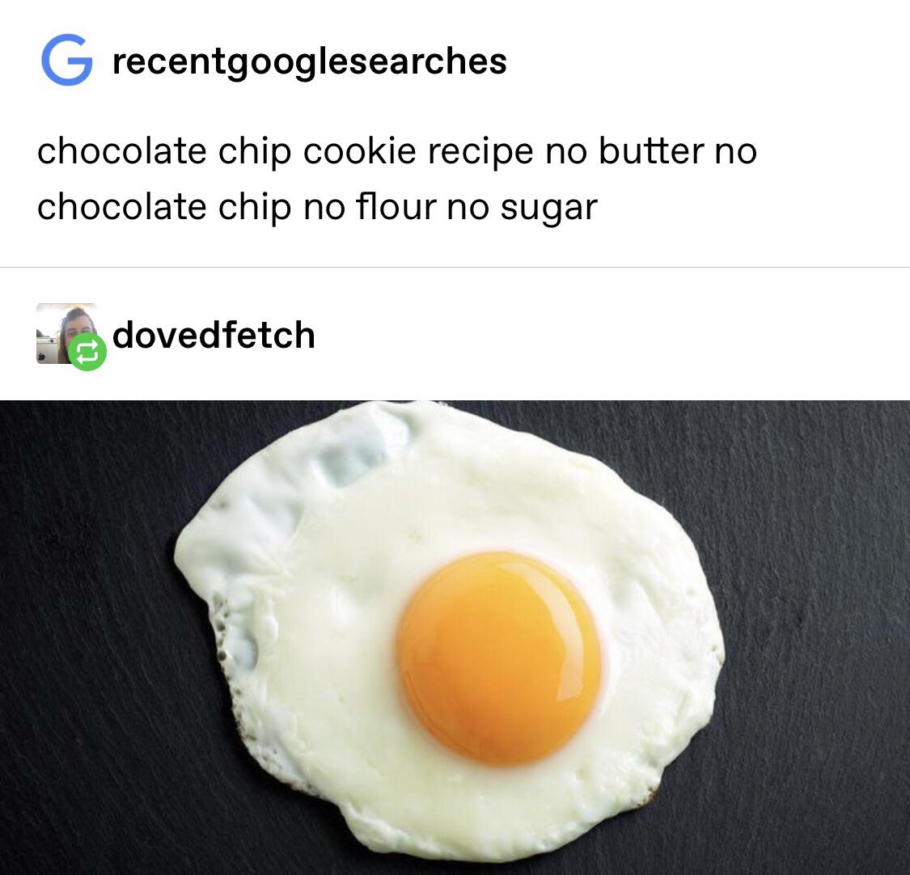This screenshot has width=910, height=875.
Task: Click the green reblog badge icon
Action: (87, 352)
